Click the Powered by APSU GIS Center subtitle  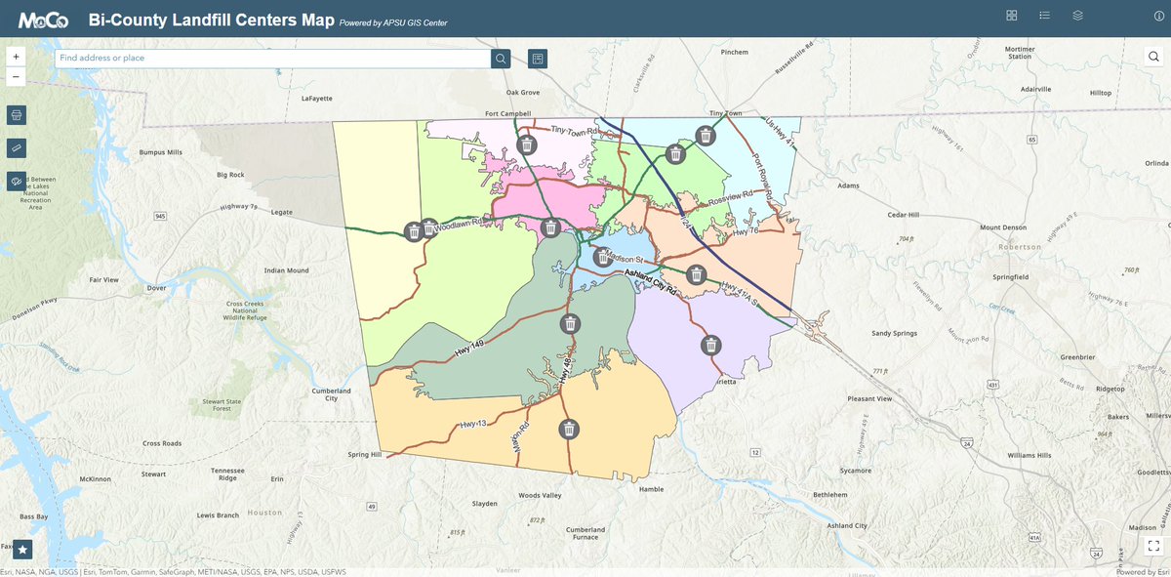(393, 22)
